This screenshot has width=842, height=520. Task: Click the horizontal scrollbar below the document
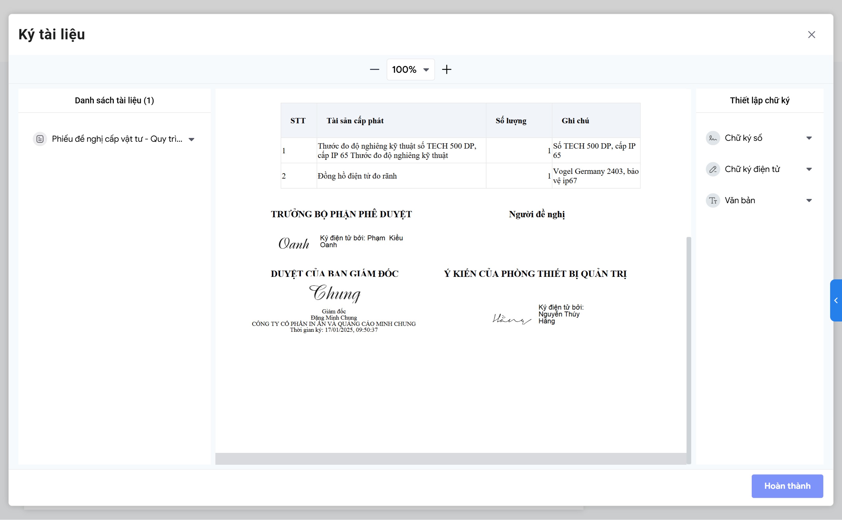point(451,459)
